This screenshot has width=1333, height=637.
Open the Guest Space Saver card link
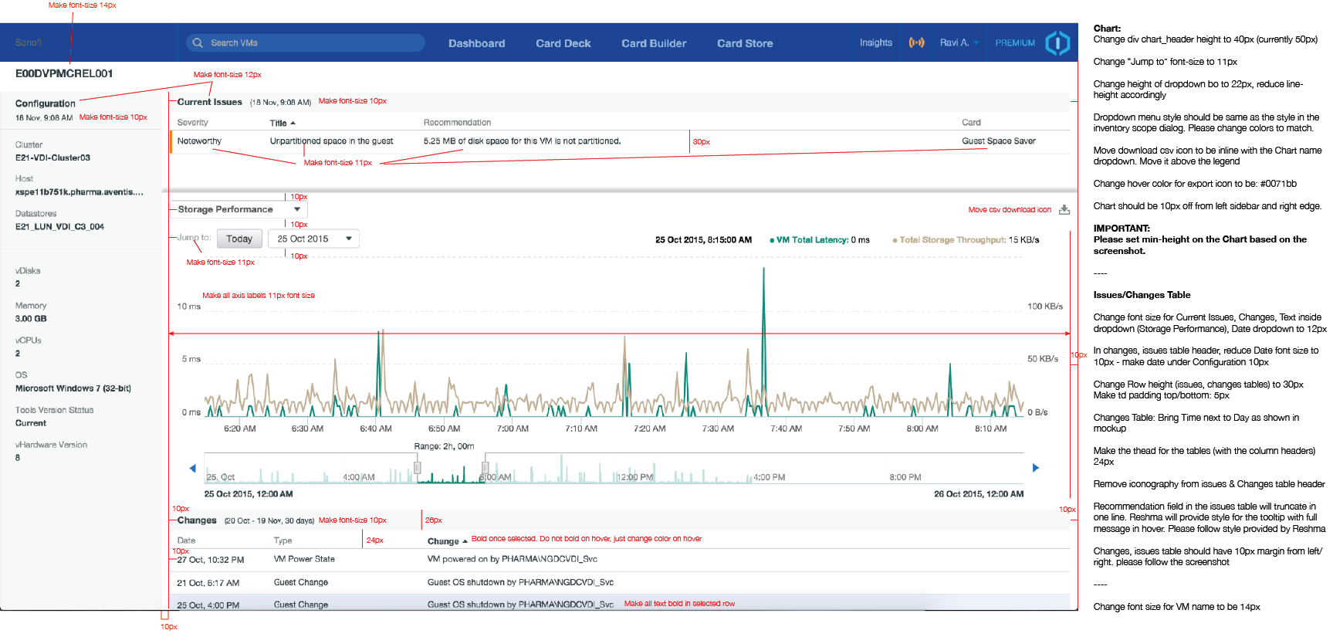click(999, 141)
